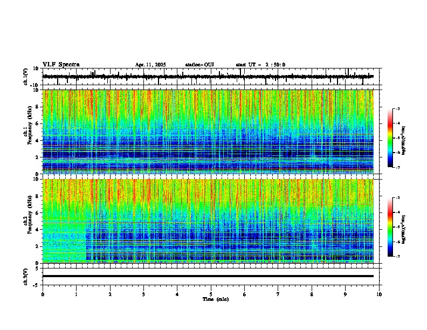Click the "station=OUI" header label
This screenshot has height=330, width=427.
[199, 65]
